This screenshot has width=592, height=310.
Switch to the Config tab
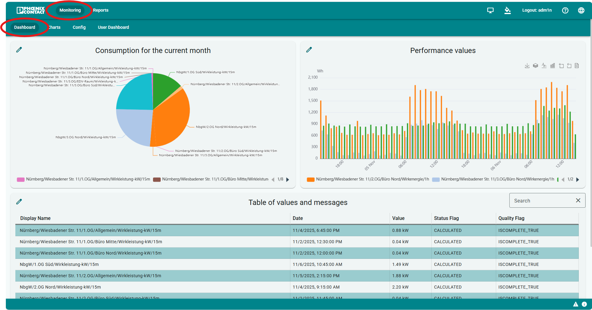coord(79,27)
